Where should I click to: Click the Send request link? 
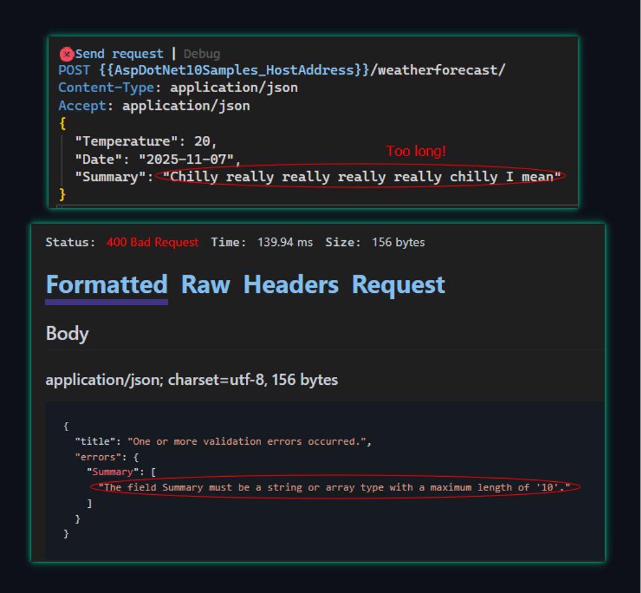pyautogui.click(x=117, y=54)
